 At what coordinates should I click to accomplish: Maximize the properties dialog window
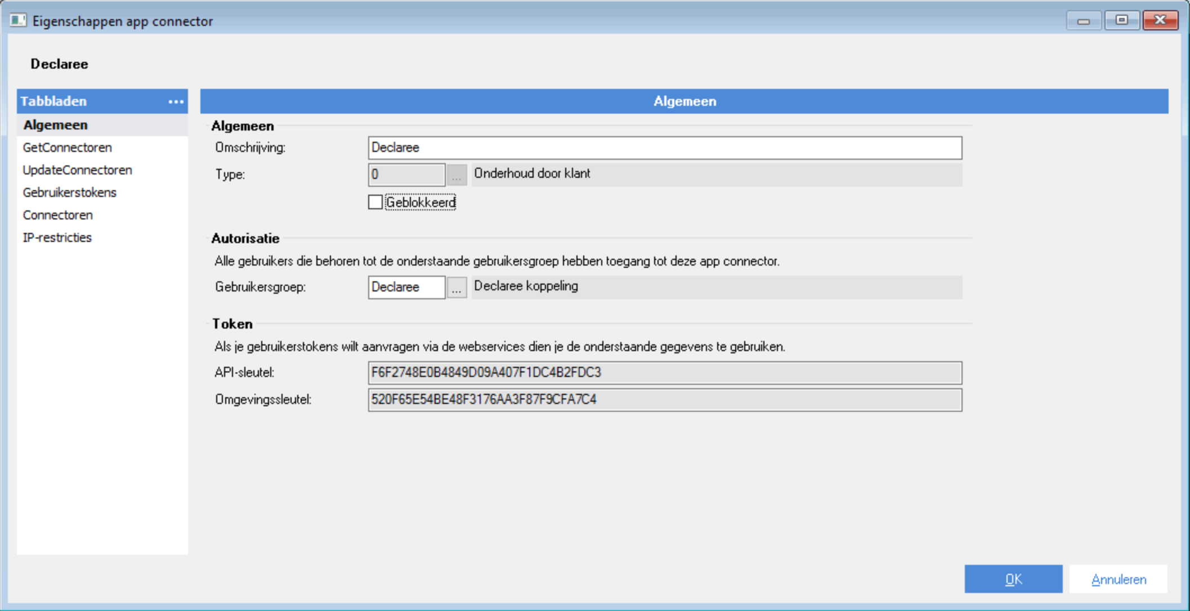[x=1121, y=21]
